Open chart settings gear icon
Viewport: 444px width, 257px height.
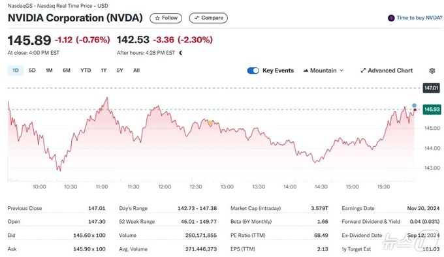pyautogui.click(x=432, y=70)
